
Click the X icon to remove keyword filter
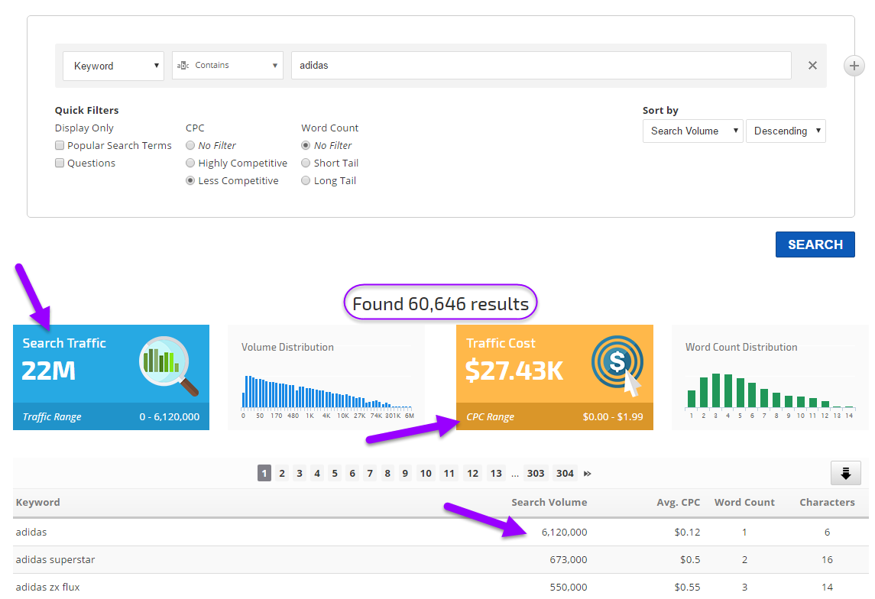812,66
